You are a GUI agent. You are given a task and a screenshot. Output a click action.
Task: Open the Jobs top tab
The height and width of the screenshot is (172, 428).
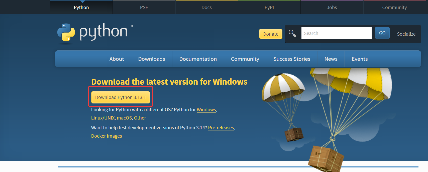(x=332, y=7)
